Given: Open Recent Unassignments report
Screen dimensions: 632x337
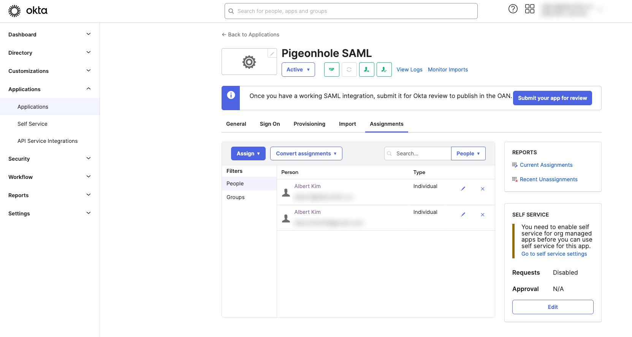Looking at the screenshot, I should click(x=548, y=179).
